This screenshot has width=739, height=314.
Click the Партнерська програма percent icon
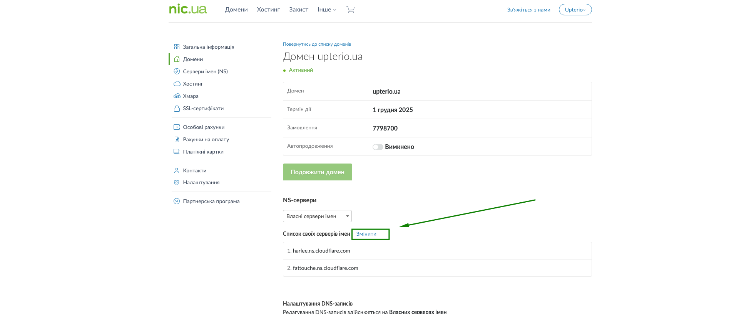(x=177, y=201)
